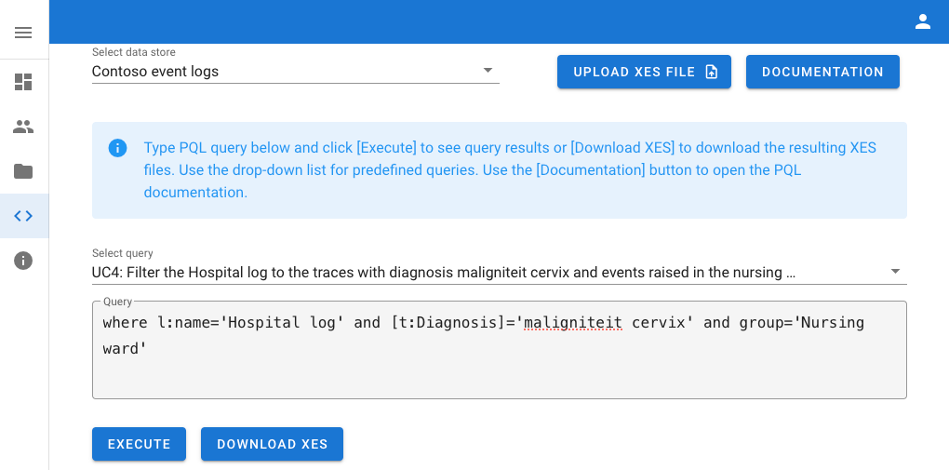Run the query with Execute
The width and height of the screenshot is (949, 470).
tap(139, 444)
